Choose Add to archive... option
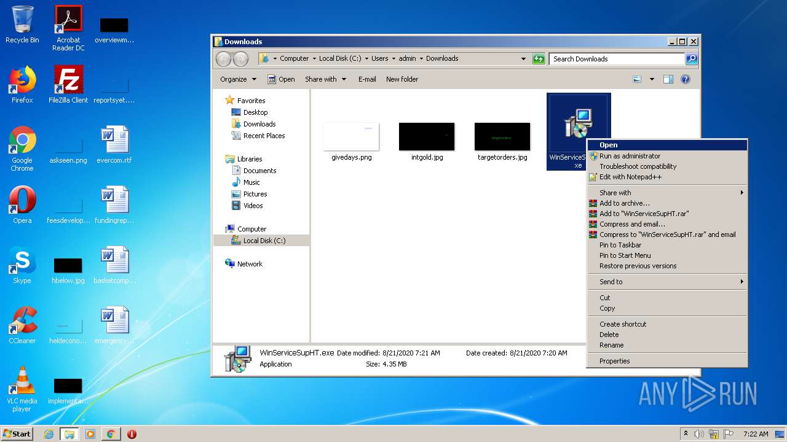This screenshot has height=442, width=787. pos(667,203)
